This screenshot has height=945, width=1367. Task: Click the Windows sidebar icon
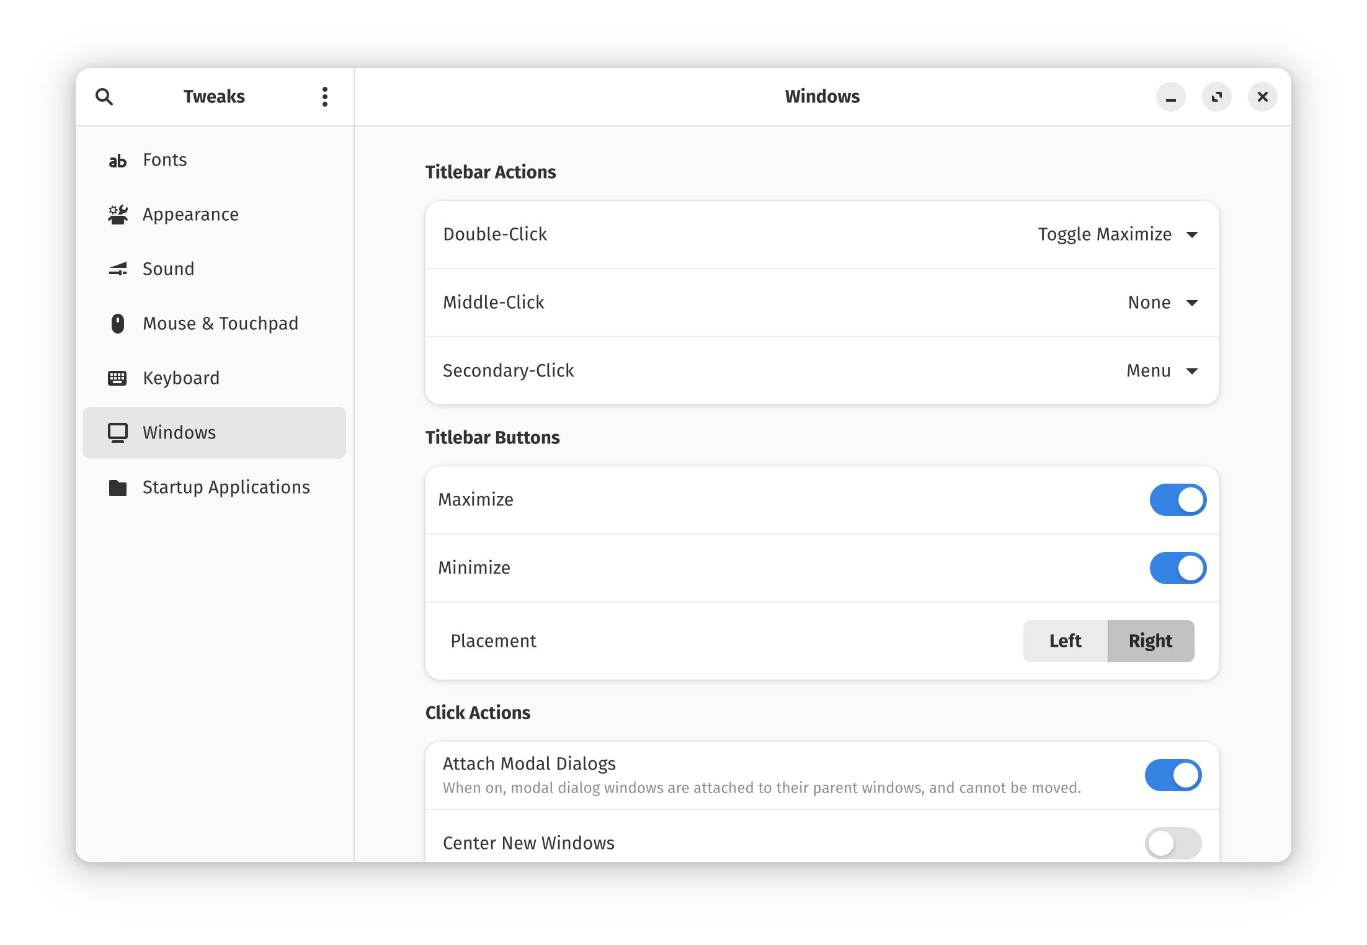(120, 432)
